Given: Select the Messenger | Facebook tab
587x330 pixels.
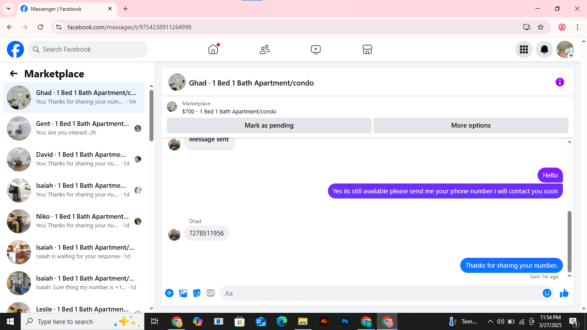Looking at the screenshot, I should 67,9.
